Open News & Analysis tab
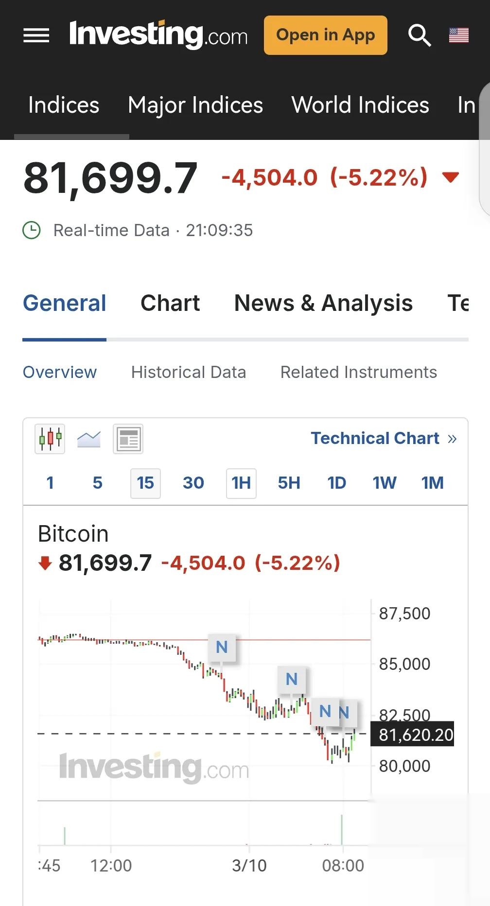This screenshot has width=490, height=906. 323,303
